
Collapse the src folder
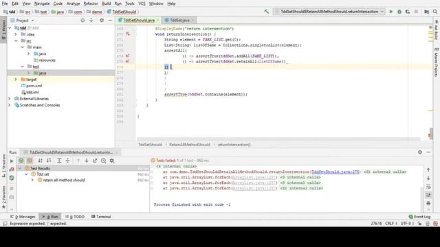16,41
